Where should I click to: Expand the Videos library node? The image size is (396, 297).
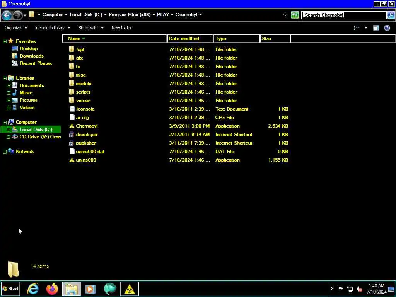coord(9,108)
